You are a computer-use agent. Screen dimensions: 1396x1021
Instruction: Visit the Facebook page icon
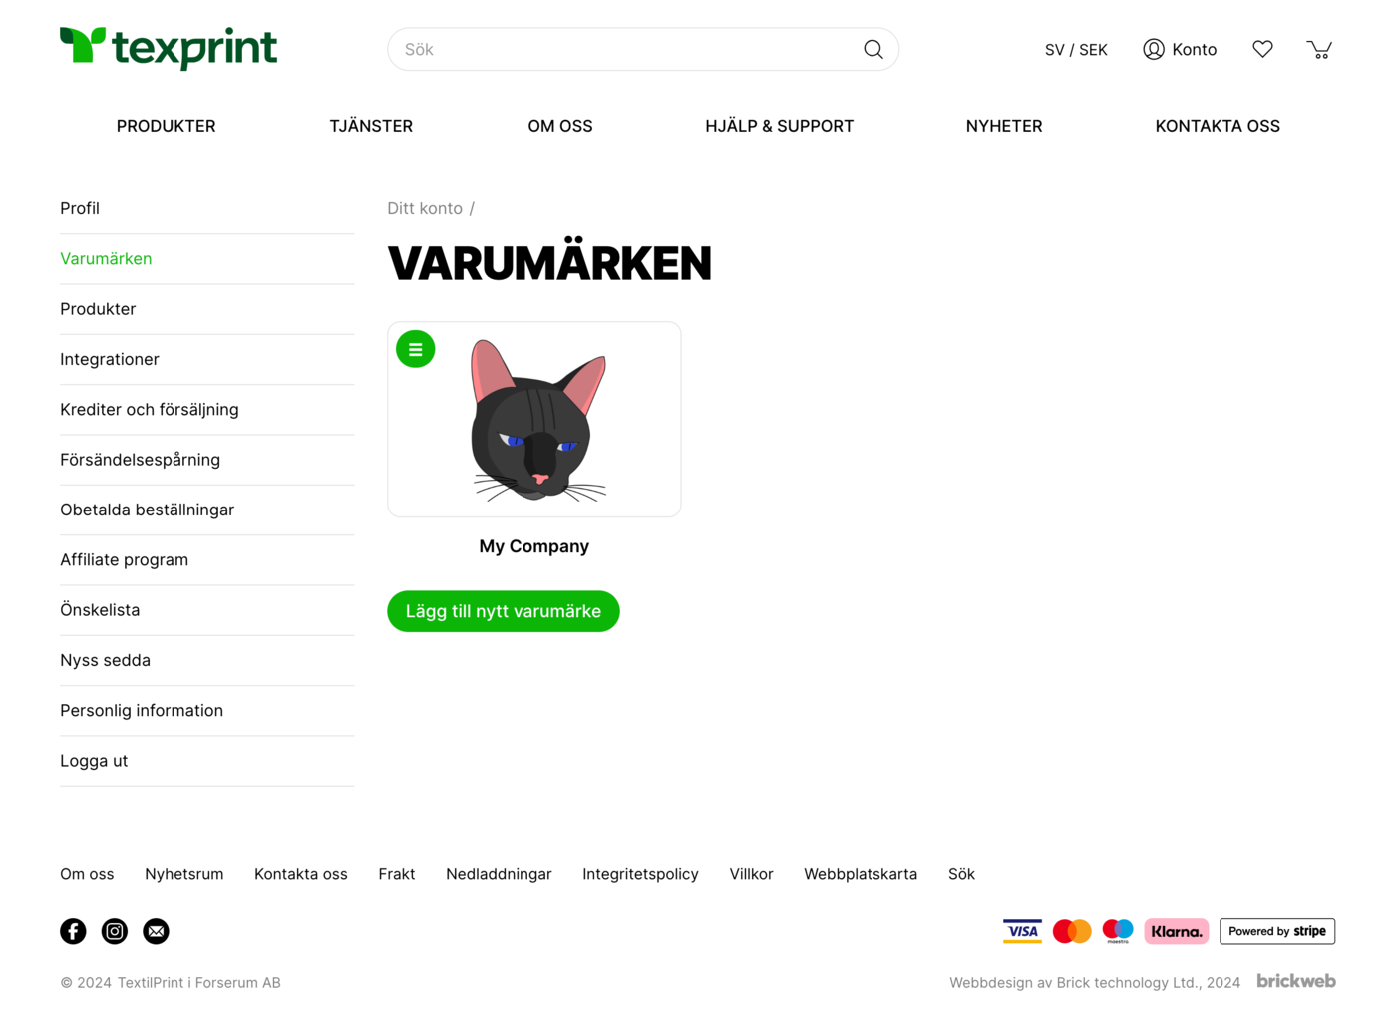tap(73, 931)
